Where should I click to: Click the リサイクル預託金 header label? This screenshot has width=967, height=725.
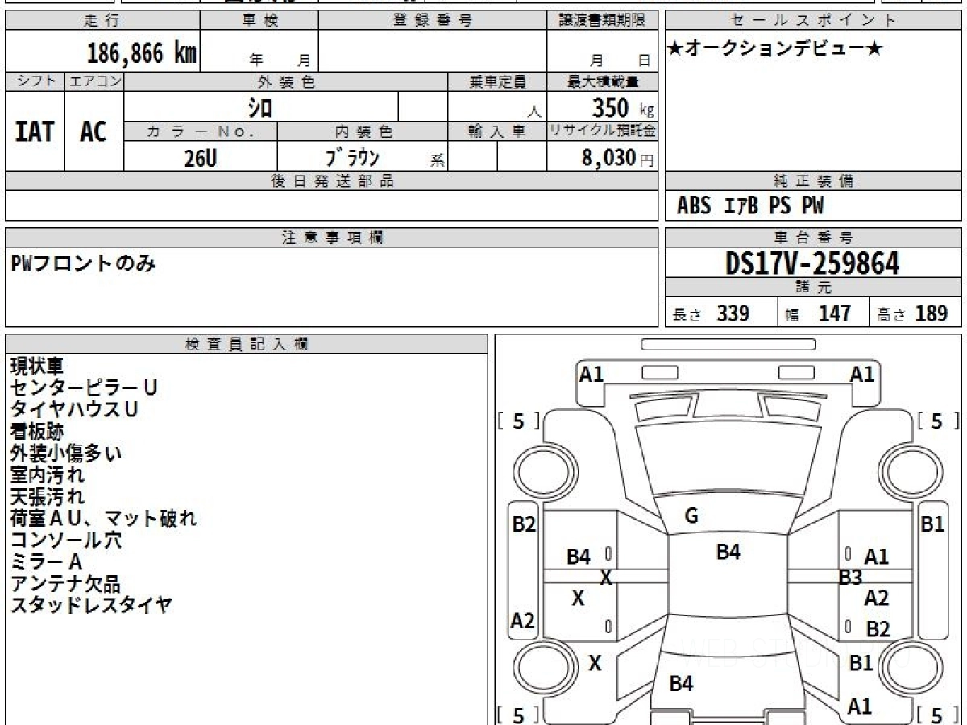coord(602,131)
